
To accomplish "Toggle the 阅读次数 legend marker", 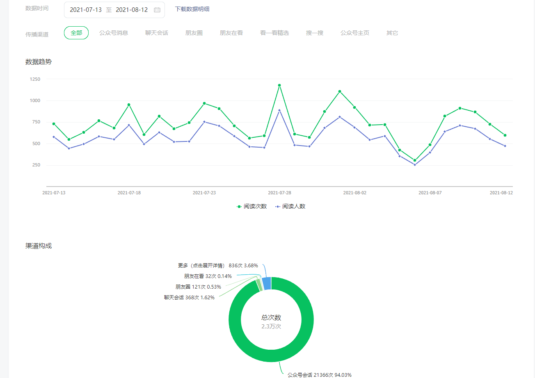I will tap(239, 207).
